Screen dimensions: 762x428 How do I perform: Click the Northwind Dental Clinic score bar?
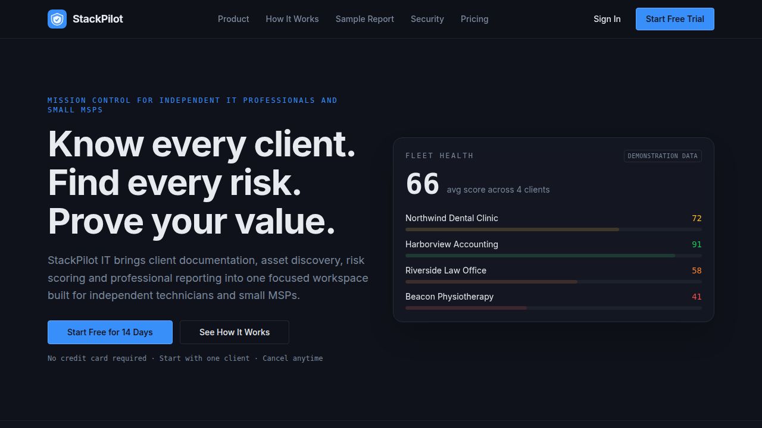554,229
